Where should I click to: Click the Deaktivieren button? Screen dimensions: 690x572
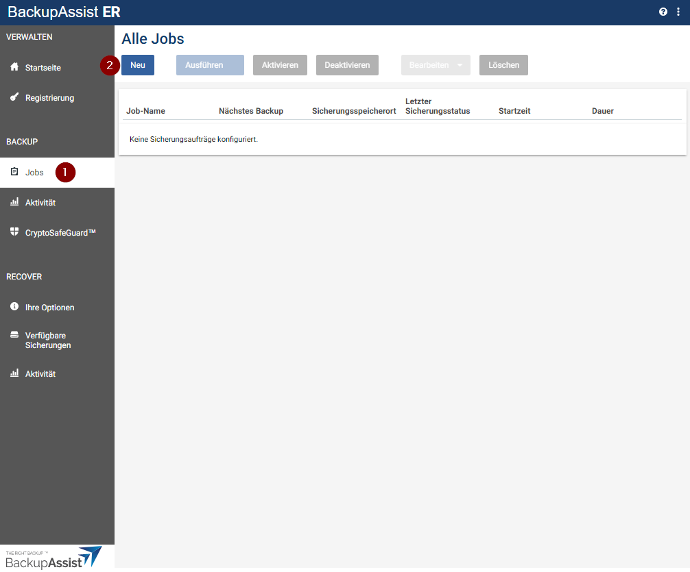pos(347,65)
